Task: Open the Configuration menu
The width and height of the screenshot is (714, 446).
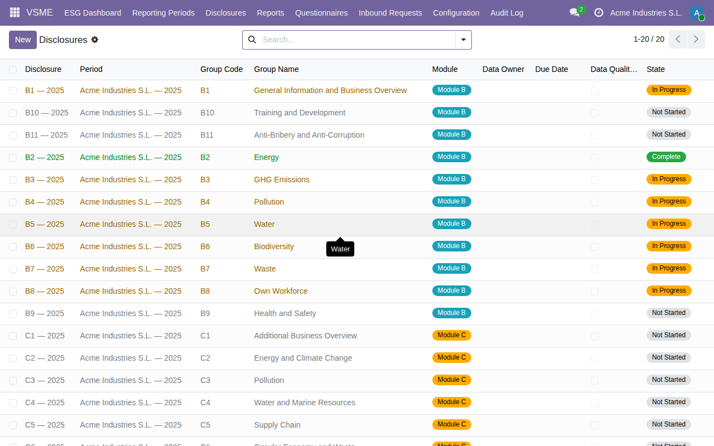Action: (456, 12)
